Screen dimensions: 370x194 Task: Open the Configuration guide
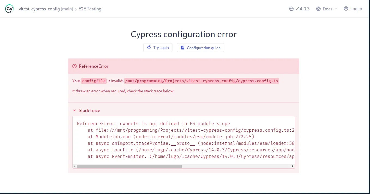200,48
